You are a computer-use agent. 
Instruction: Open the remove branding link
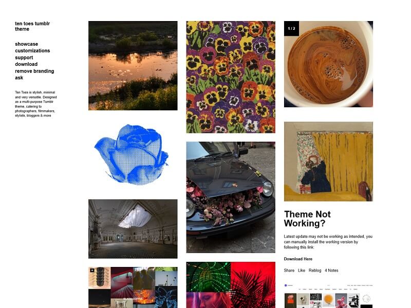34,71
